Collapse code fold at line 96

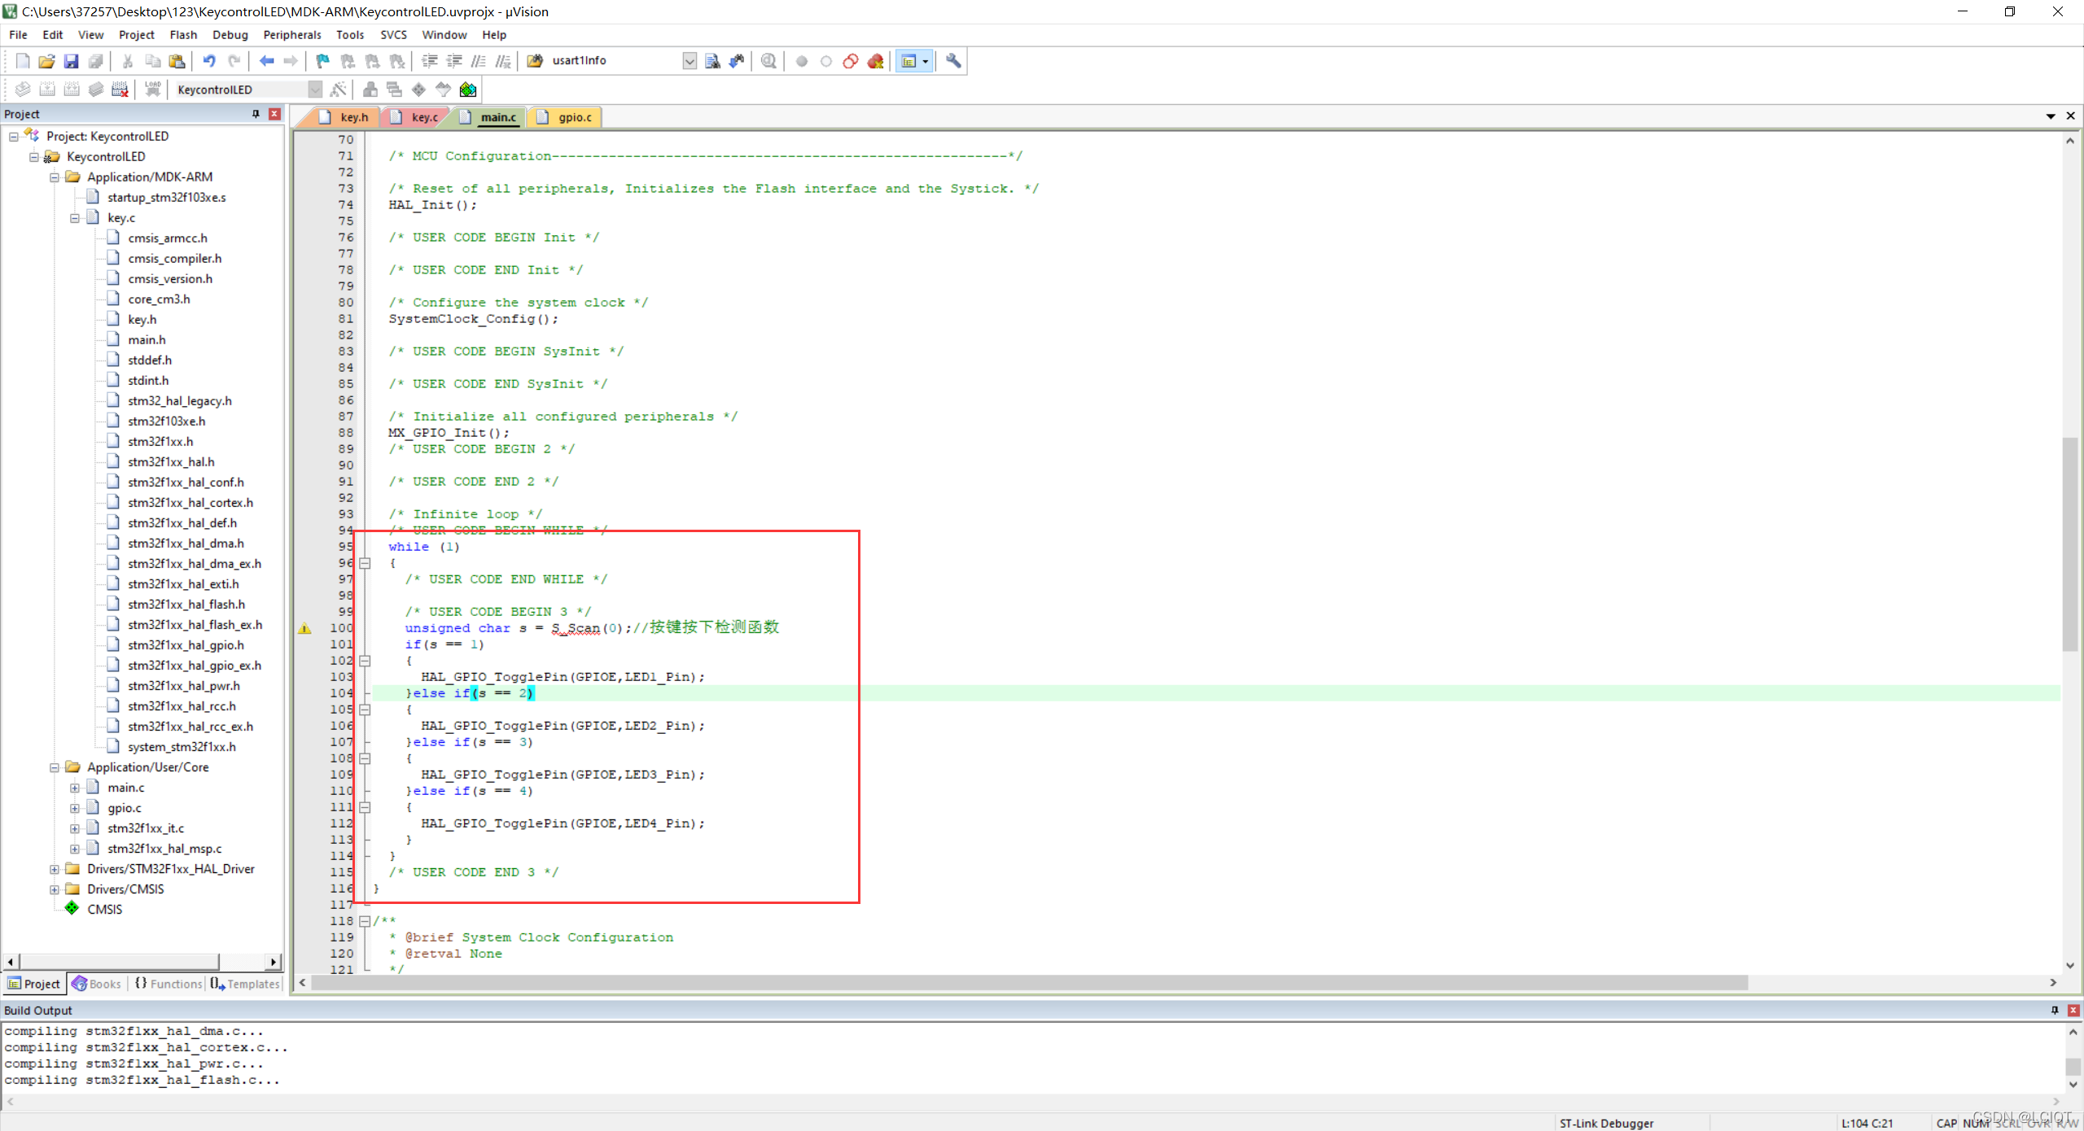pos(365,563)
